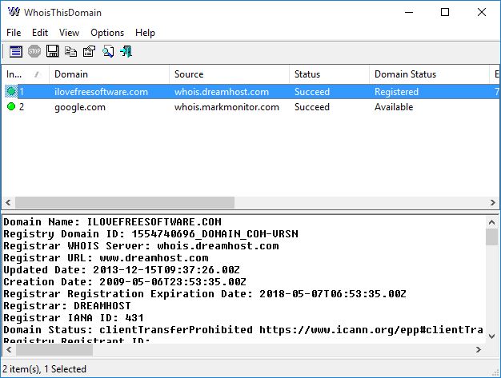The width and height of the screenshot is (501, 378).
Task: Click the Registry Domain ID line
Action: [150, 234]
